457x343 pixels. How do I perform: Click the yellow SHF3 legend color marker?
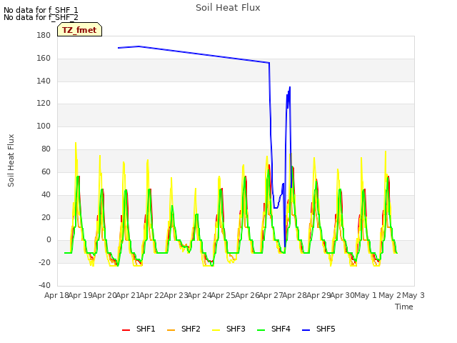[x=216, y=330]
